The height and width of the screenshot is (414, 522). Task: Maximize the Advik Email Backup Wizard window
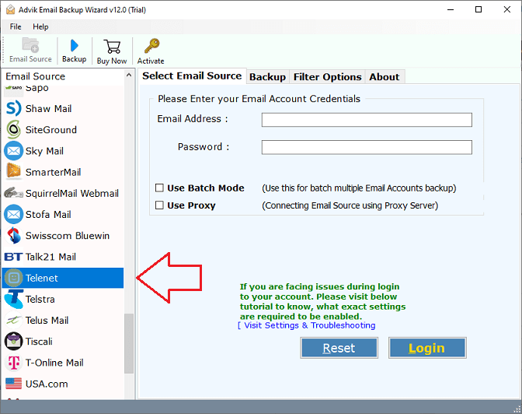478,9
